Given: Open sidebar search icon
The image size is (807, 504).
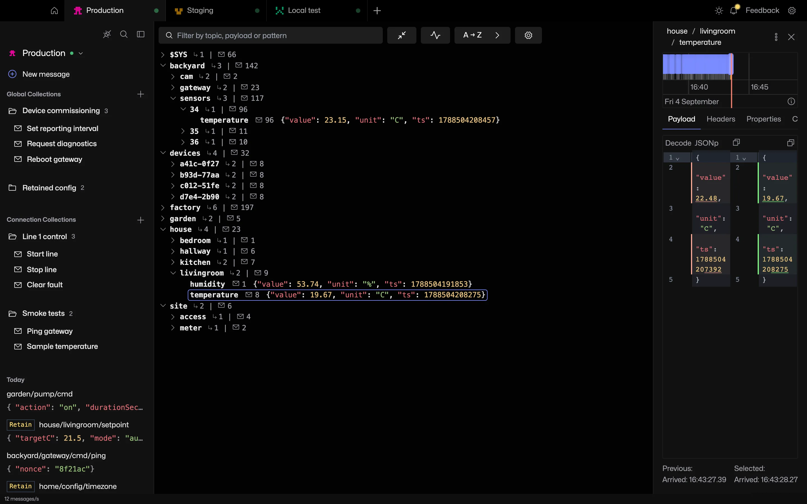Looking at the screenshot, I should tap(124, 34).
